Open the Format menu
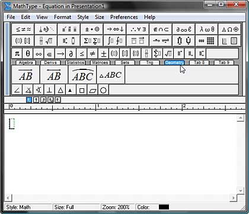The height and width of the screenshot is (214, 249). pos(62,17)
